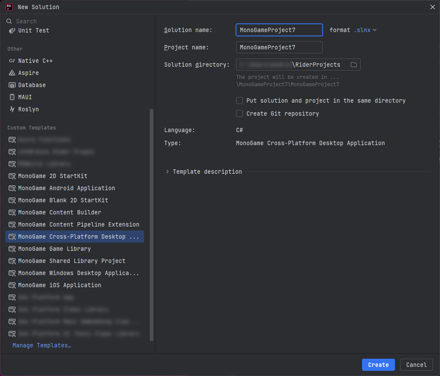Focus the Project name input field
The image size is (440, 376).
pos(279,47)
